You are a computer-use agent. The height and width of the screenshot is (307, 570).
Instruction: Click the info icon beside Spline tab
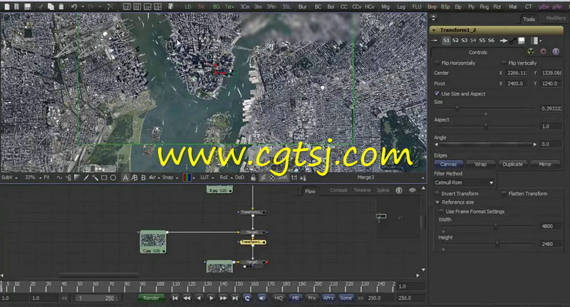pyautogui.click(x=399, y=190)
